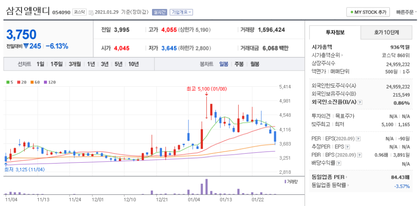
Task: Select the 1년 line chart period
Action: point(91,64)
